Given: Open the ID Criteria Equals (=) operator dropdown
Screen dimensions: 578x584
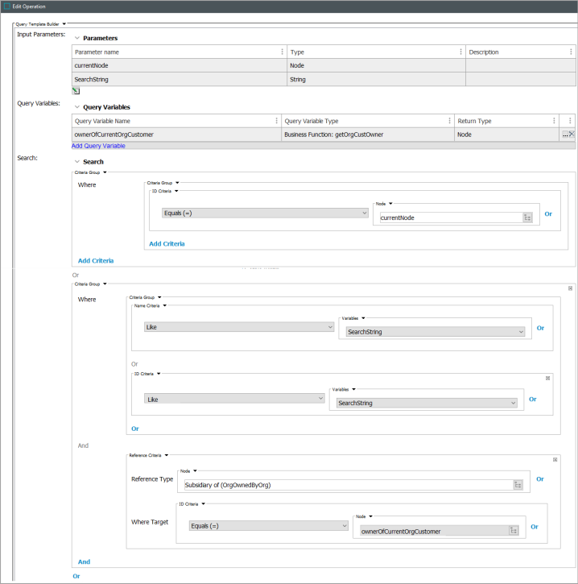Looking at the screenshot, I should (x=265, y=213).
